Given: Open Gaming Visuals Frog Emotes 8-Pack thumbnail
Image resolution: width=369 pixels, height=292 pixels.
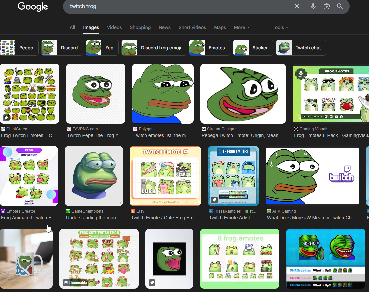Looking at the screenshot, I should 331,94.
